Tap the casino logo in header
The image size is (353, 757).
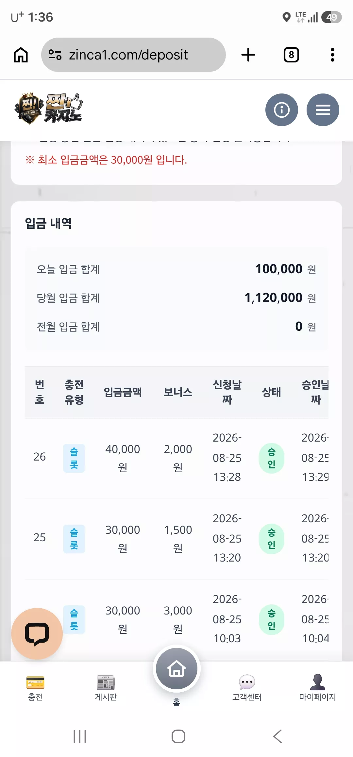[48, 109]
